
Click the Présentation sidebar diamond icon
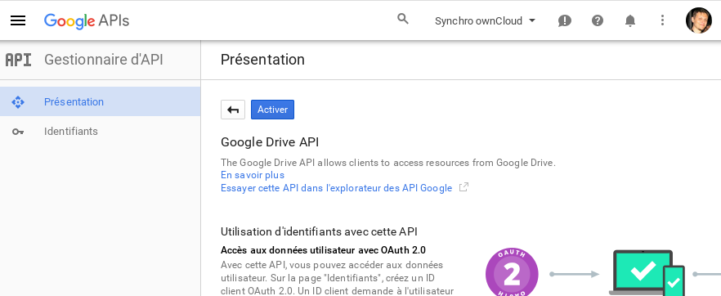(18, 102)
